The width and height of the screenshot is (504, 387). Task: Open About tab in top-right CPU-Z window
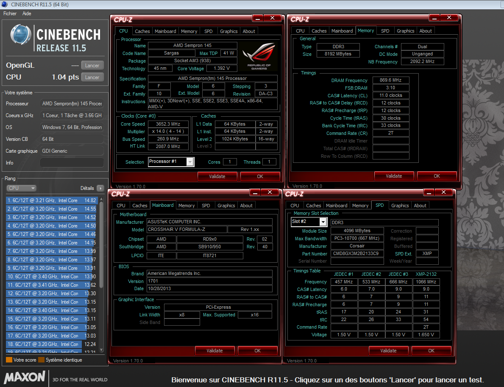(x=426, y=31)
